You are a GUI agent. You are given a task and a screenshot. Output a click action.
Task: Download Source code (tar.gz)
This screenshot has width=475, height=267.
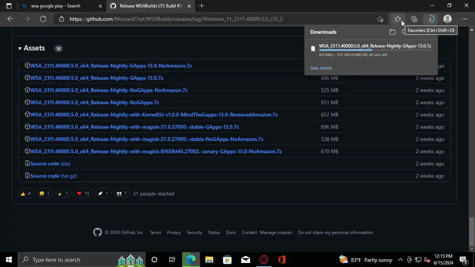[x=53, y=176]
